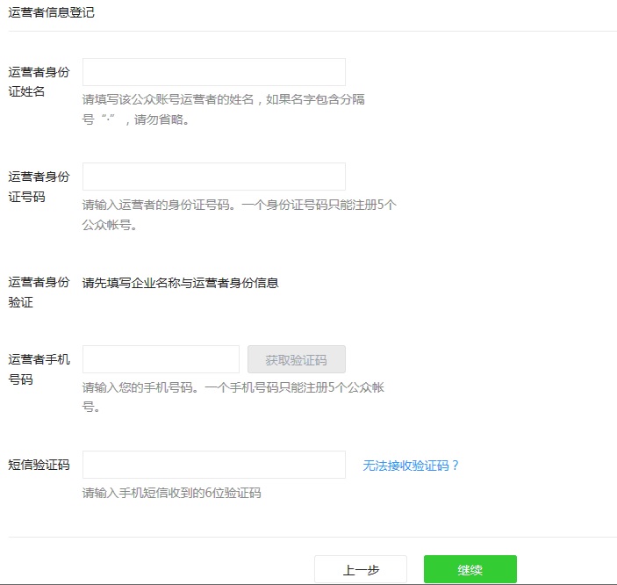Click into the 短信验证码 input box
Viewport: 617px width, 585px height.
tap(213, 465)
